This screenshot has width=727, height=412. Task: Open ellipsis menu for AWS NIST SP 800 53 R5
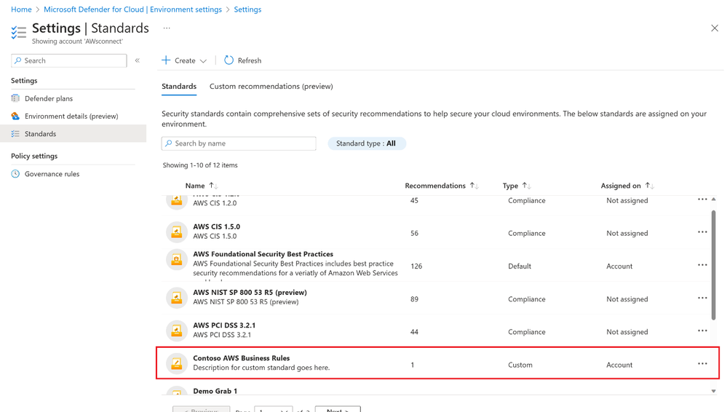point(702,298)
